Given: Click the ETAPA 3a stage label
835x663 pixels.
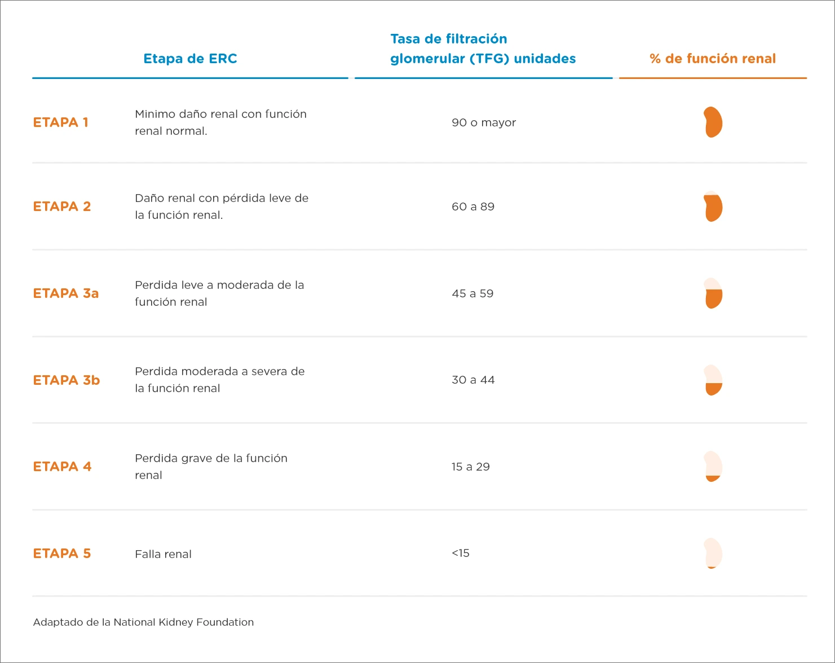Looking at the screenshot, I should (66, 293).
